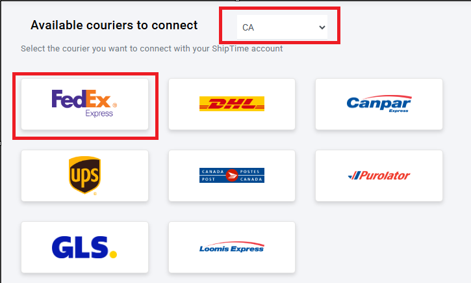This screenshot has width=471, height=283.
Task: Select the GLS courier logo
Action: 84,247
